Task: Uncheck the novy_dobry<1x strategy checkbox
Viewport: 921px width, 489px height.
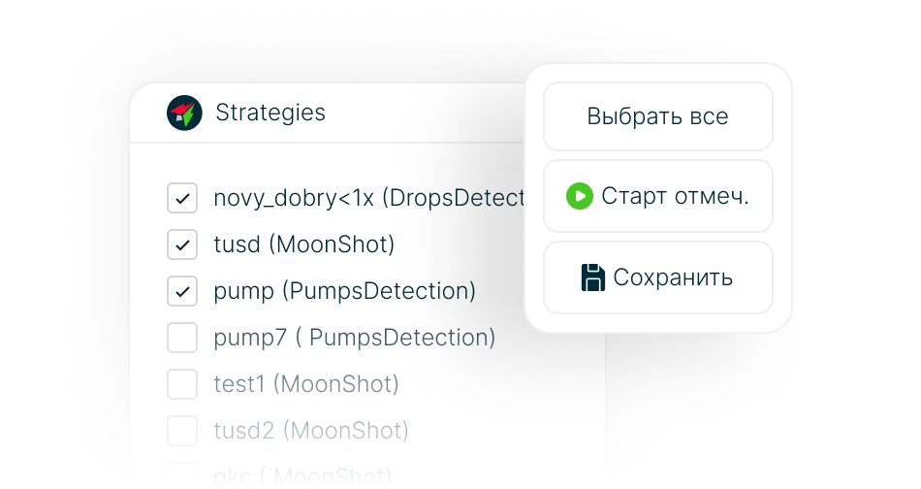Action: pos(182,198)
